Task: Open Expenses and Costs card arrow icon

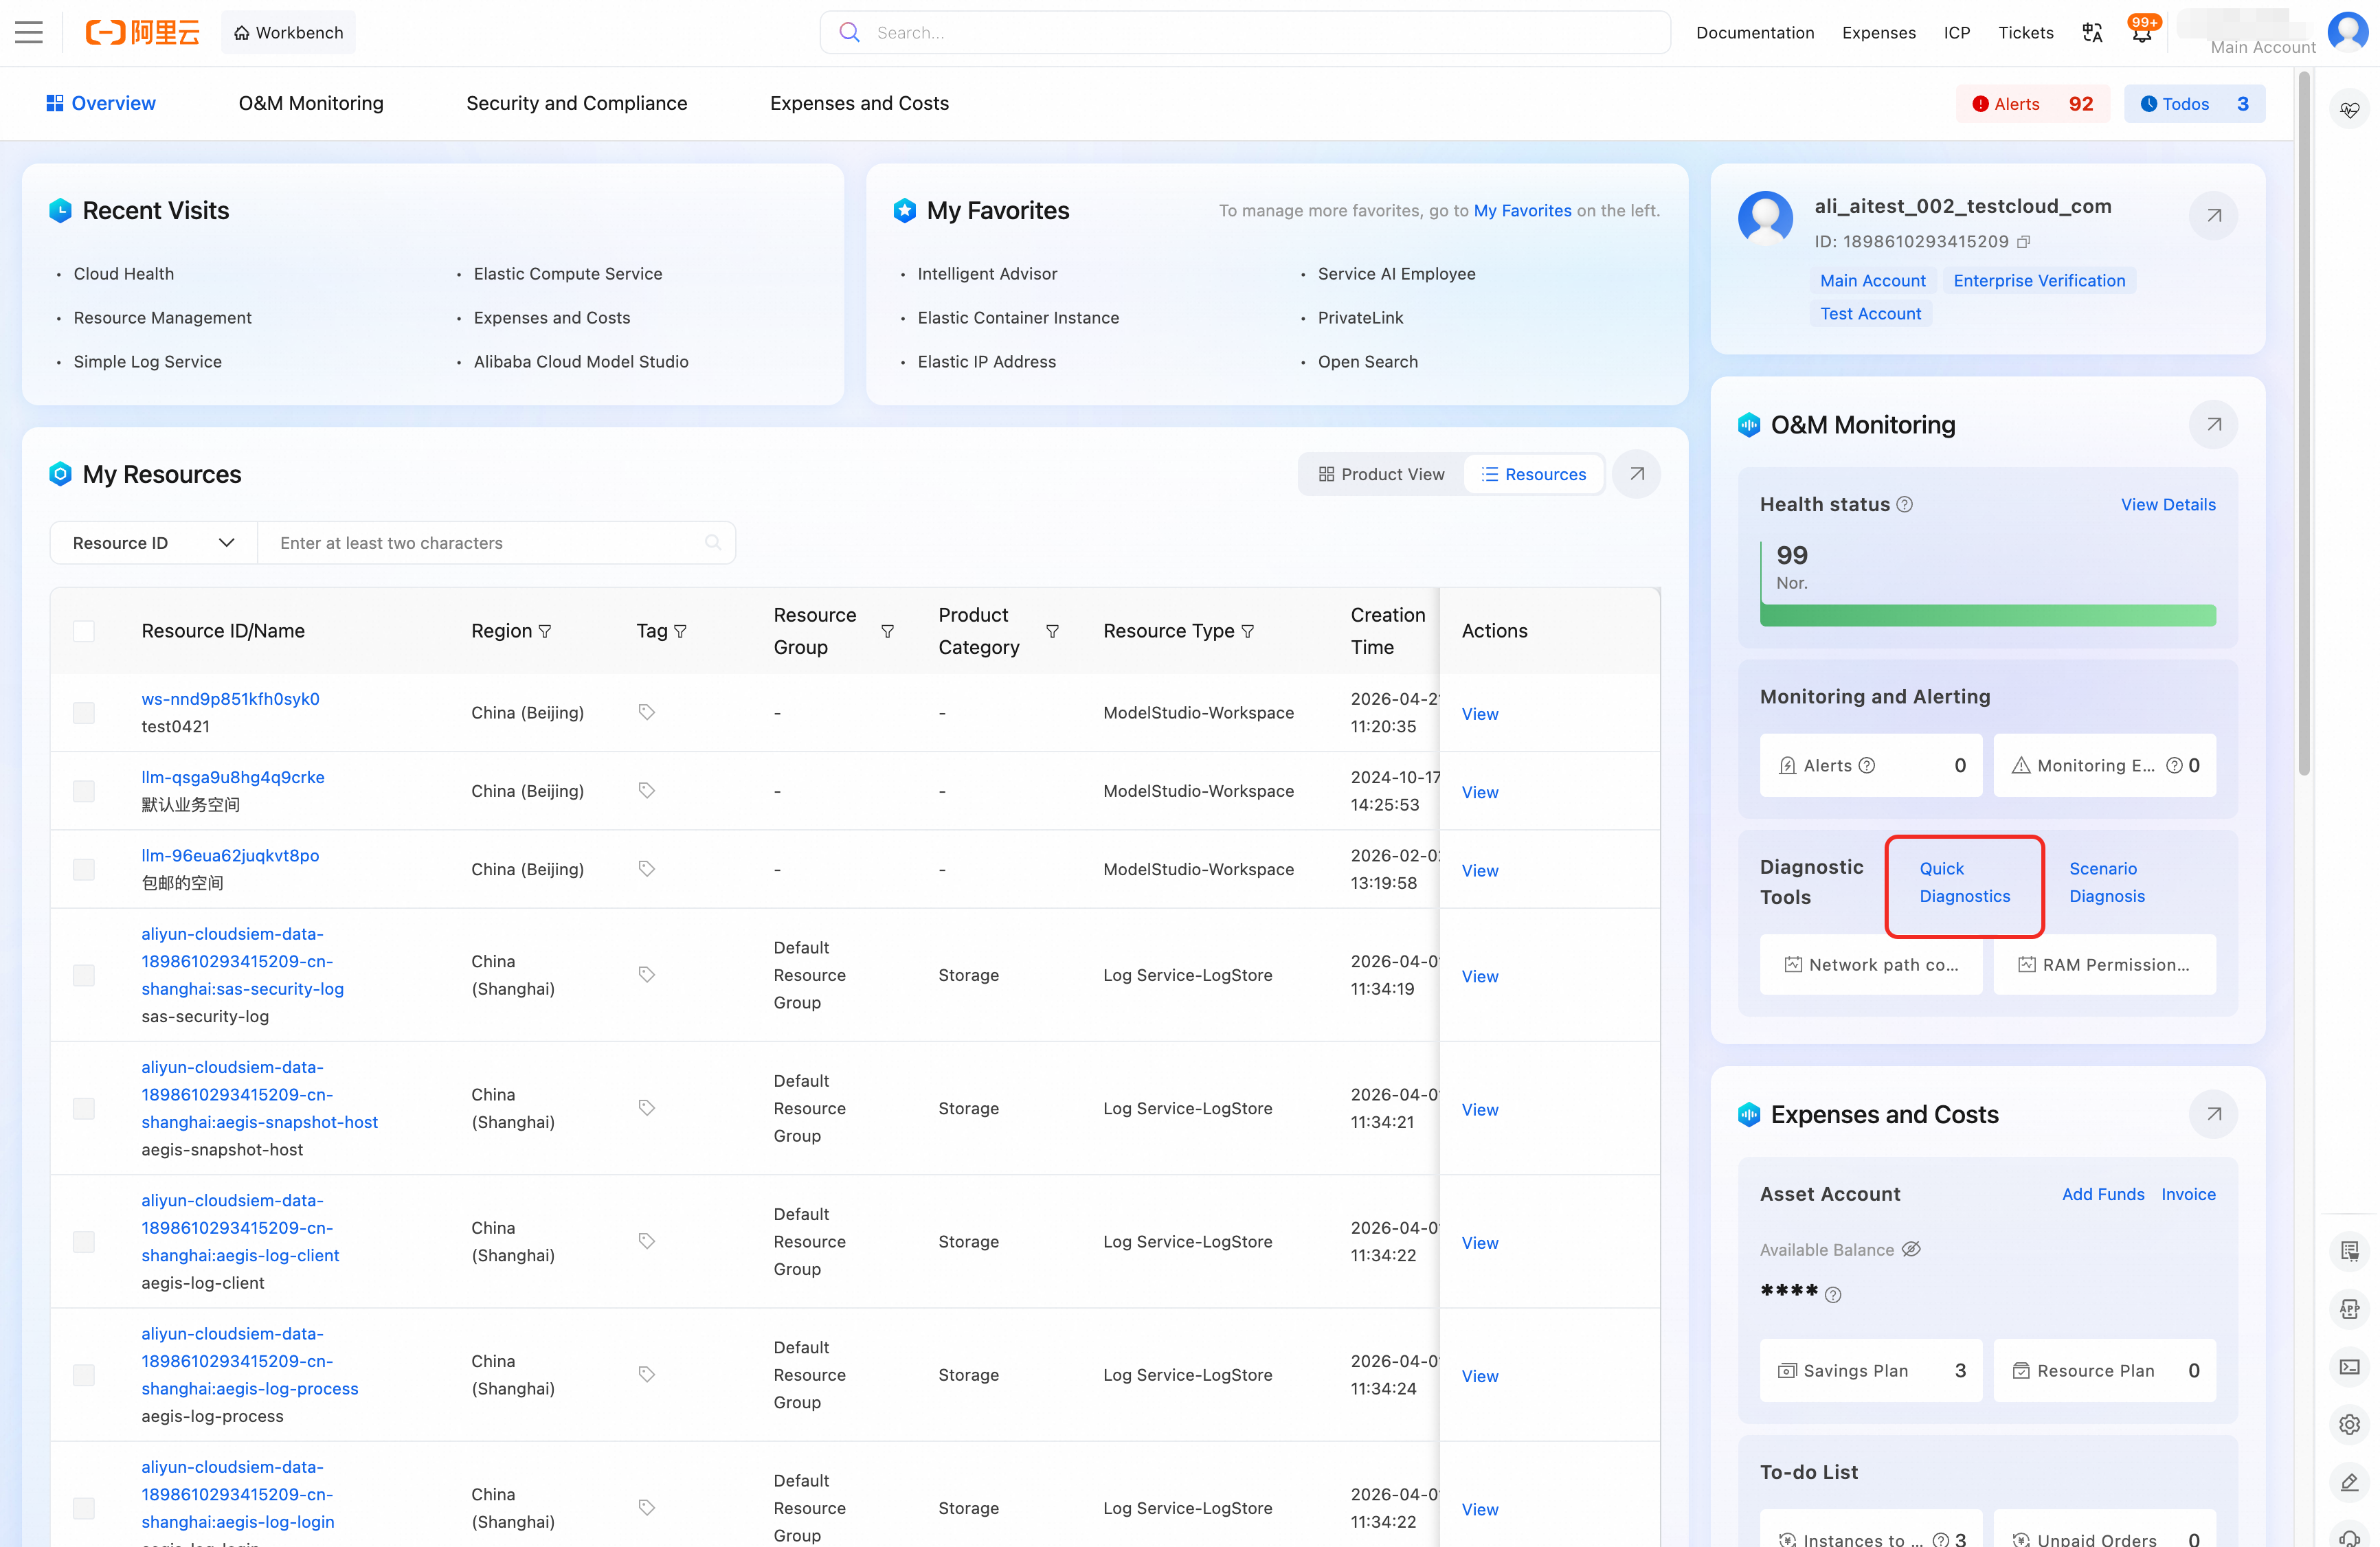Action: 2214,1114
